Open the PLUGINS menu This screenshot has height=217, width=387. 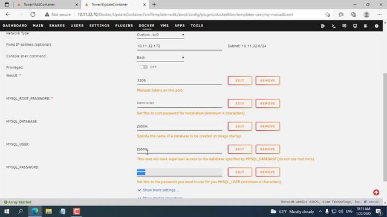pos(124,25)
